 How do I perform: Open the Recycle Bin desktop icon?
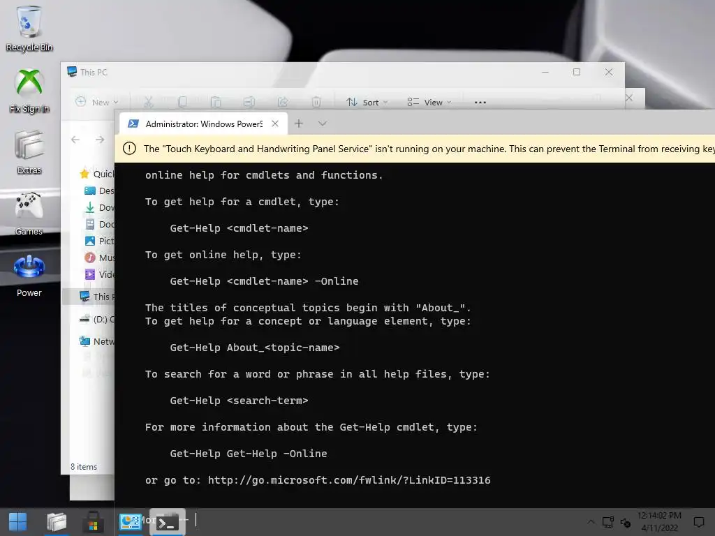[x=29, y=28]
